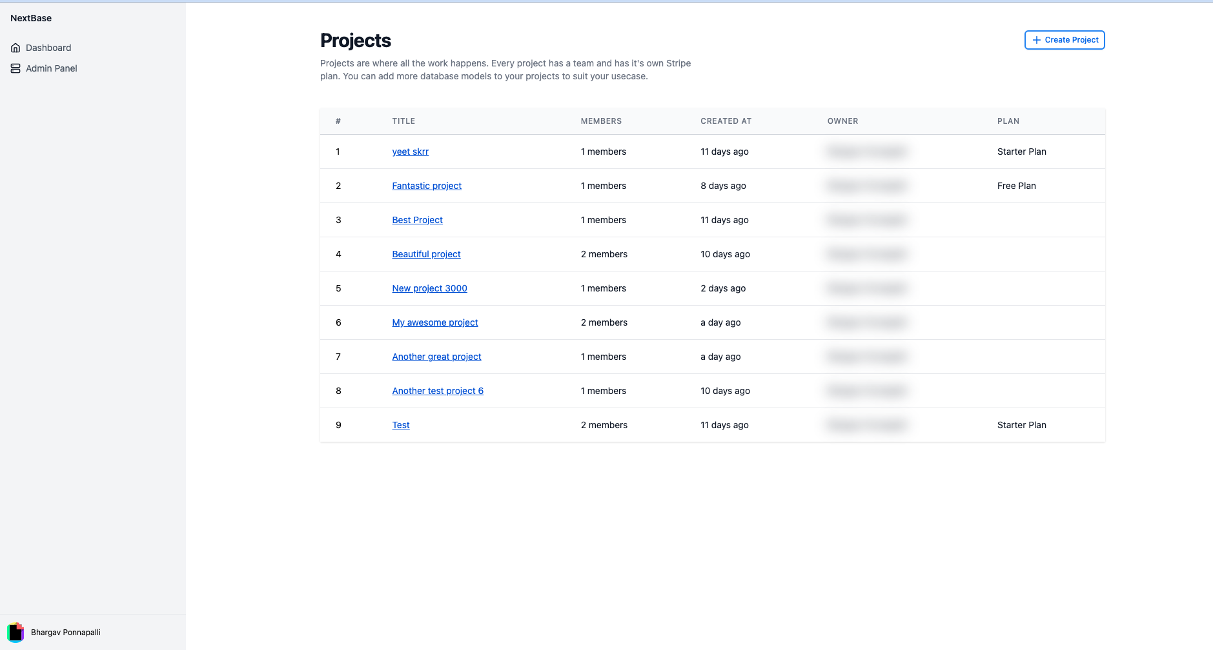This screenshot has height=650, width=1213.
Task: Open the yeet skrr project link
Action: pos(410,152)
